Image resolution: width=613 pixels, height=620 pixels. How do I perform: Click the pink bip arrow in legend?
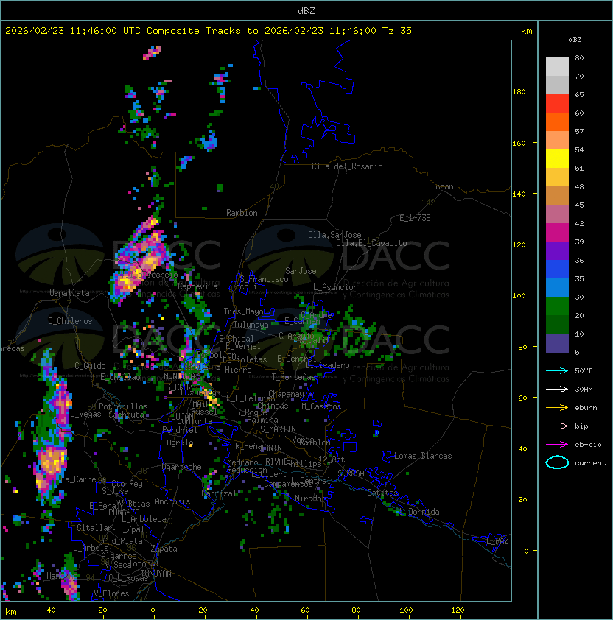557,426
